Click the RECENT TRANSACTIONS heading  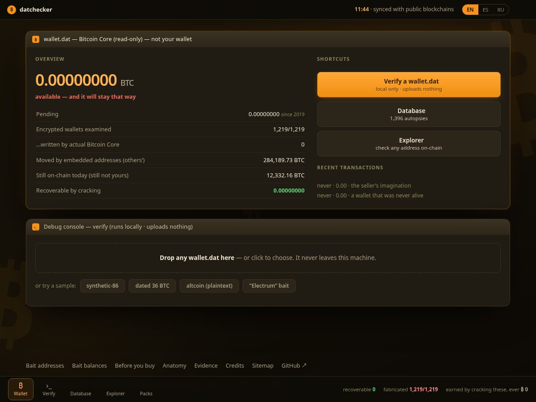350,167
